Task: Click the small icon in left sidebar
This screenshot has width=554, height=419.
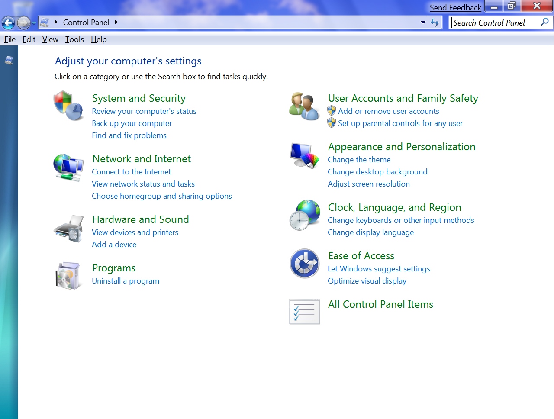Action: point(9,61)
